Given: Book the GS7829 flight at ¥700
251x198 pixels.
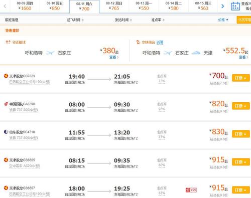Looking at the screenshot, I should click(x=241, y=78).
